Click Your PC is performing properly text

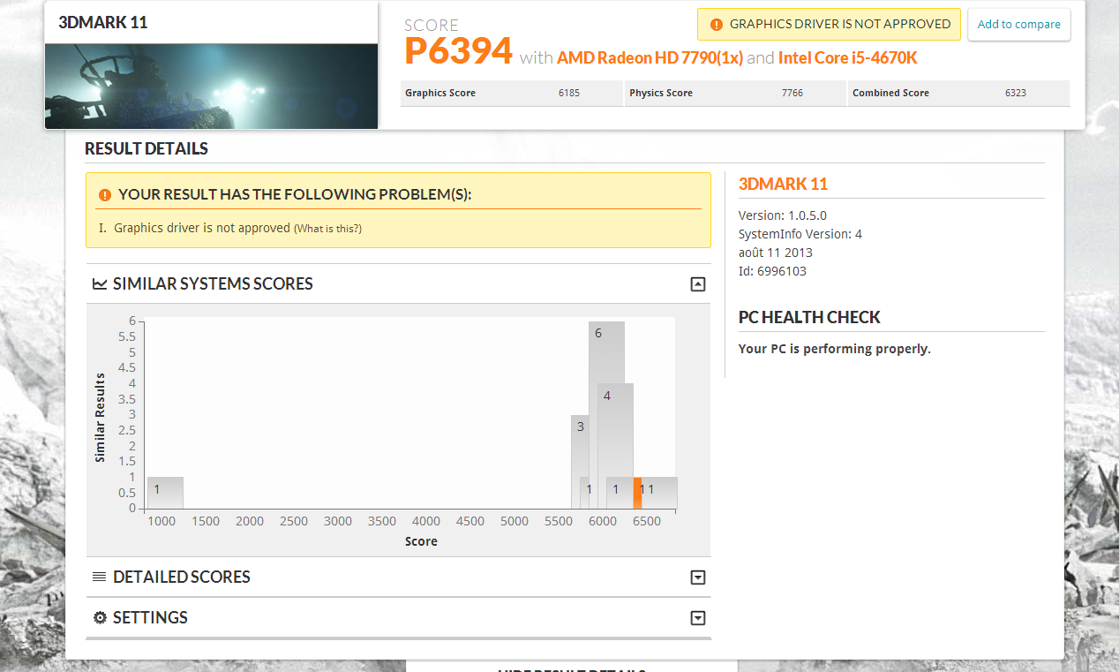point(835,349)
